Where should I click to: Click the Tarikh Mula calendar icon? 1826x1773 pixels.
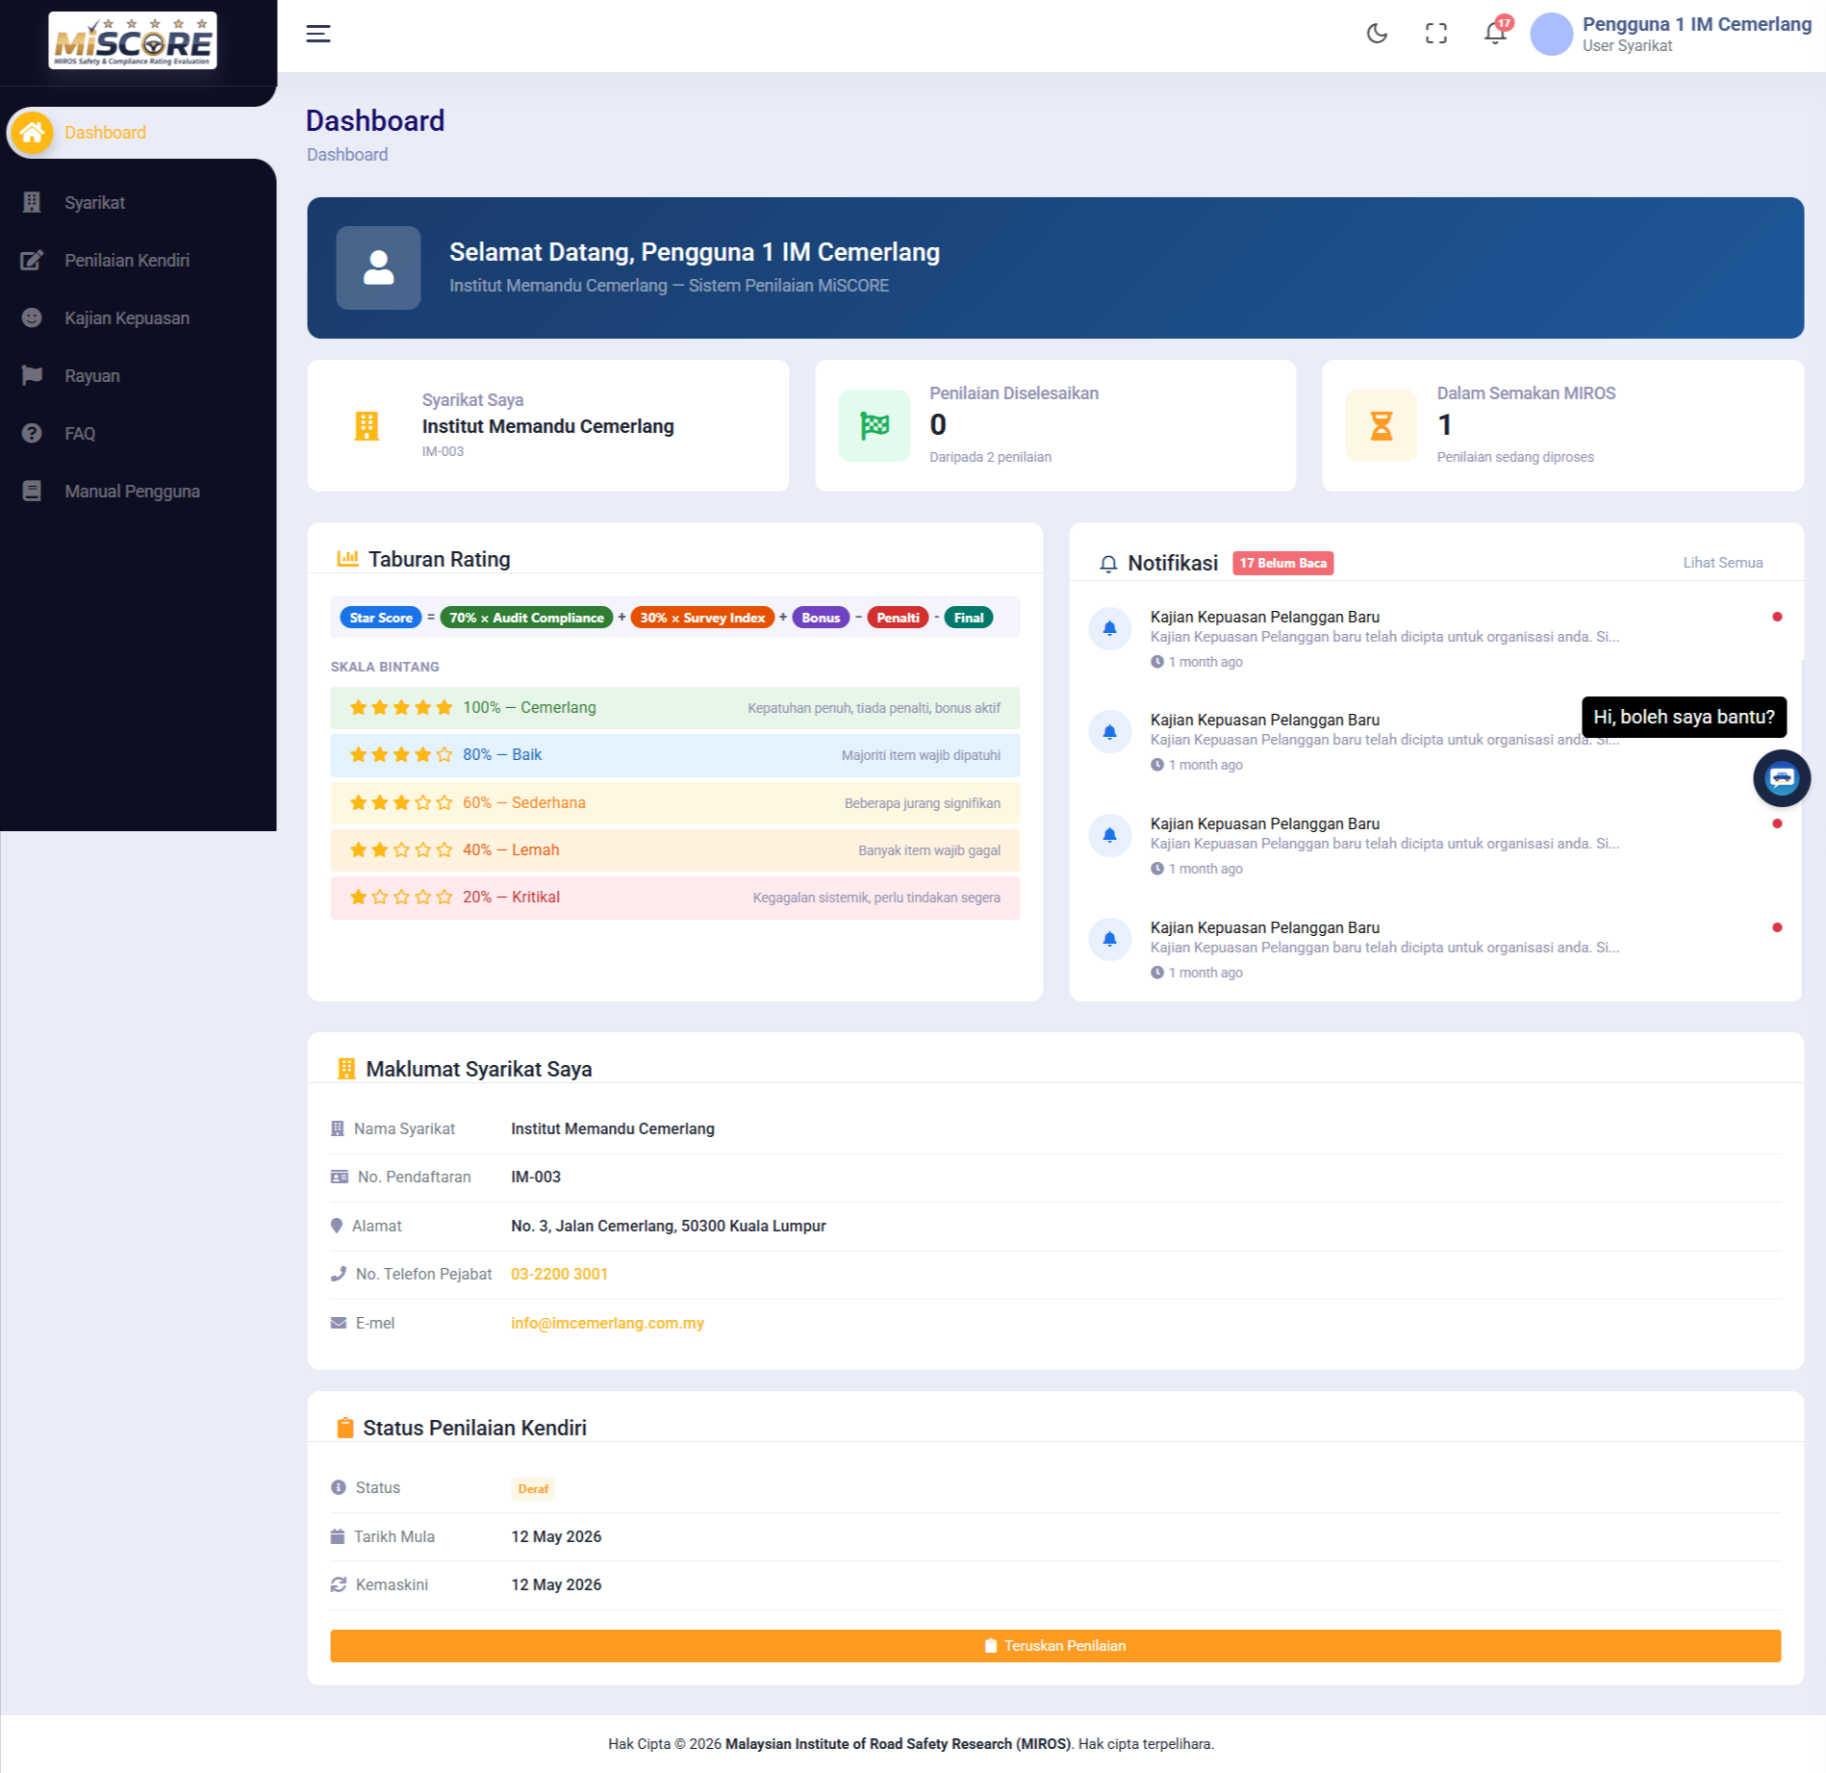[338, 1536]
